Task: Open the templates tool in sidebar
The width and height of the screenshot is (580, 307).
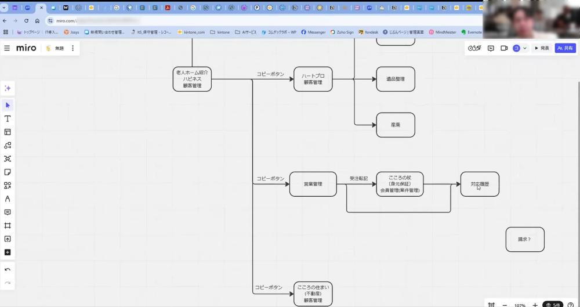Action: (8, 132)
